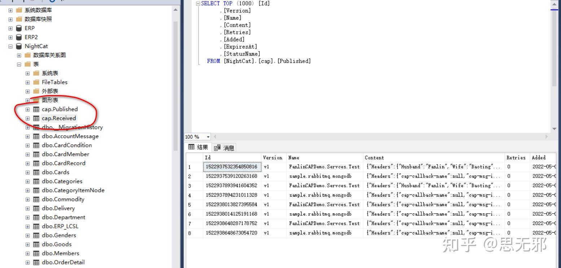Click the 表 folder icon under NightCat

tap(27, 64)
